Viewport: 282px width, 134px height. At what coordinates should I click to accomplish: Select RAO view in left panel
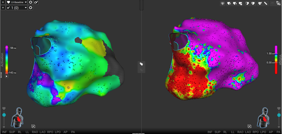point(35,132)
